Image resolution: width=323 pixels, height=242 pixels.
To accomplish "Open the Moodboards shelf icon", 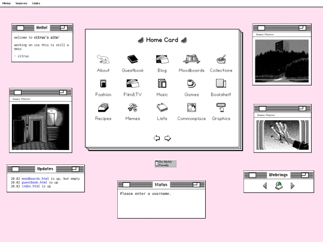I will (191, 59).
